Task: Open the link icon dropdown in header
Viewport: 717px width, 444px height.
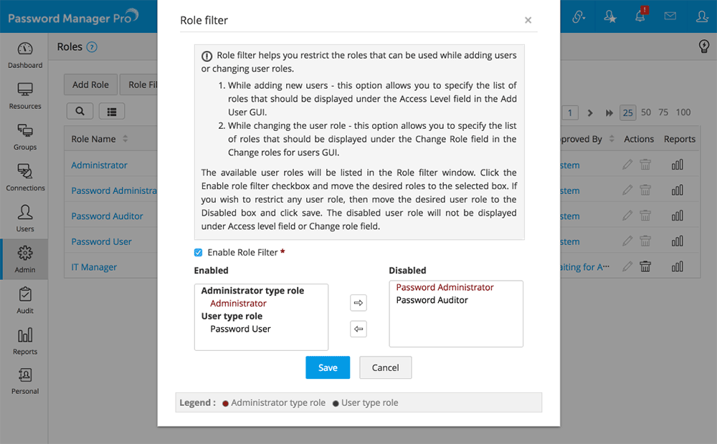Action: (x=579, y=15)
